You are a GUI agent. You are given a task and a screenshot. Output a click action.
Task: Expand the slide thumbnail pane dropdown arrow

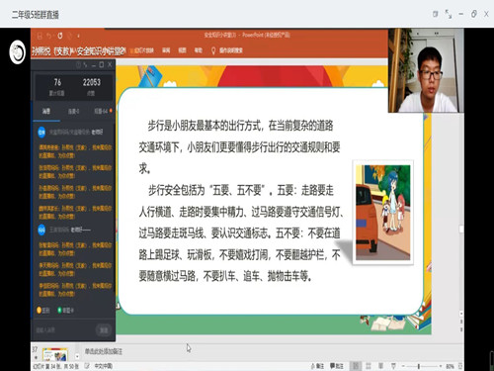click(77, 356)
